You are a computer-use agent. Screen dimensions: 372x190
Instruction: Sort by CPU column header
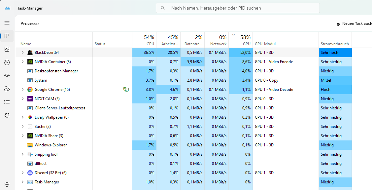[144, 40]
